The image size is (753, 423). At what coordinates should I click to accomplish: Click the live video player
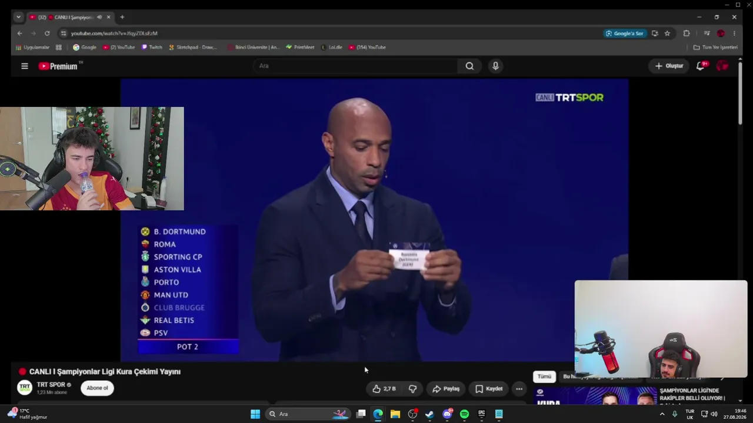(x=374, y=220)
